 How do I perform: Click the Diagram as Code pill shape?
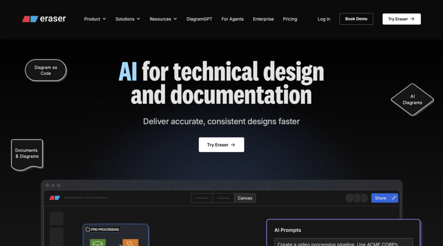[x=46, y=70]
